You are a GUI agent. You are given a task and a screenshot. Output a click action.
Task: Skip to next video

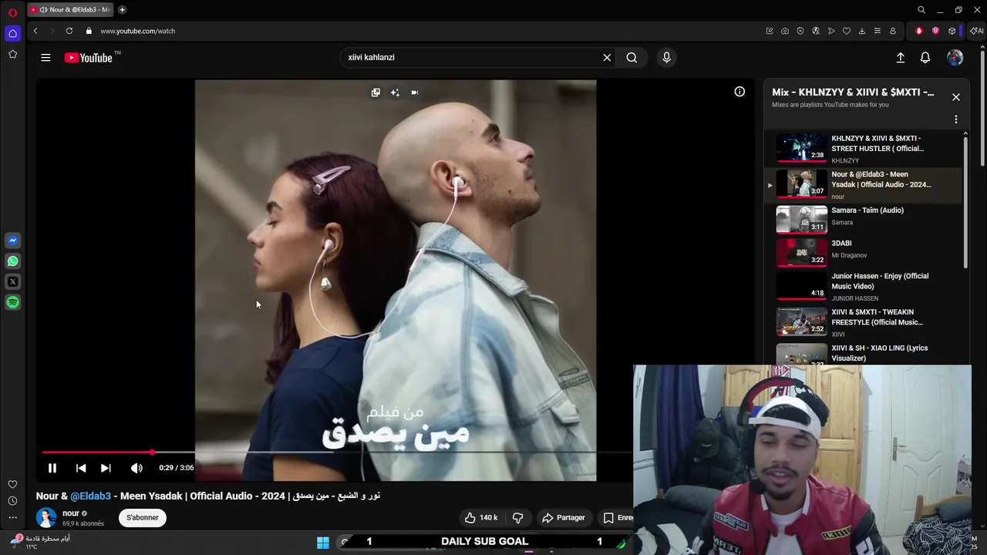click(x=106, y=468)
